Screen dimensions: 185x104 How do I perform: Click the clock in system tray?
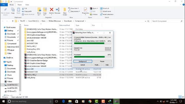173,101
